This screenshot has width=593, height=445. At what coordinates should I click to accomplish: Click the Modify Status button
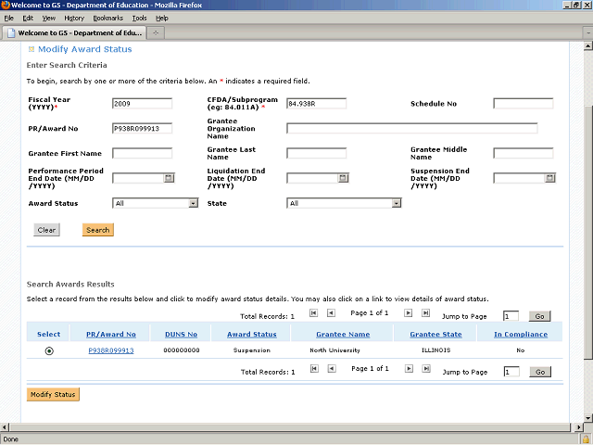[53, 394]
